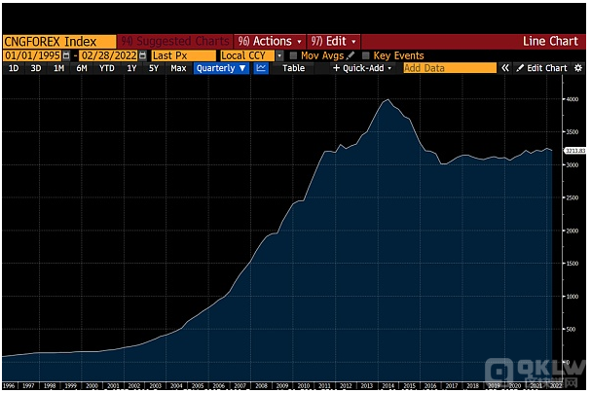The image size is (591, 393).
Task: Click the double left chevron collapse icon
Action: (x=505, y=69)
